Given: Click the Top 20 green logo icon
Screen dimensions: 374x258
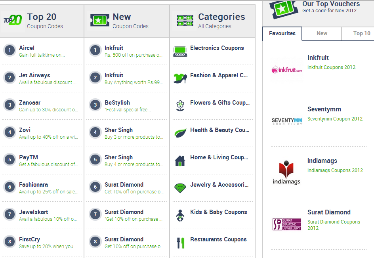Looking at the screenshot, I should tap(13, 20).
